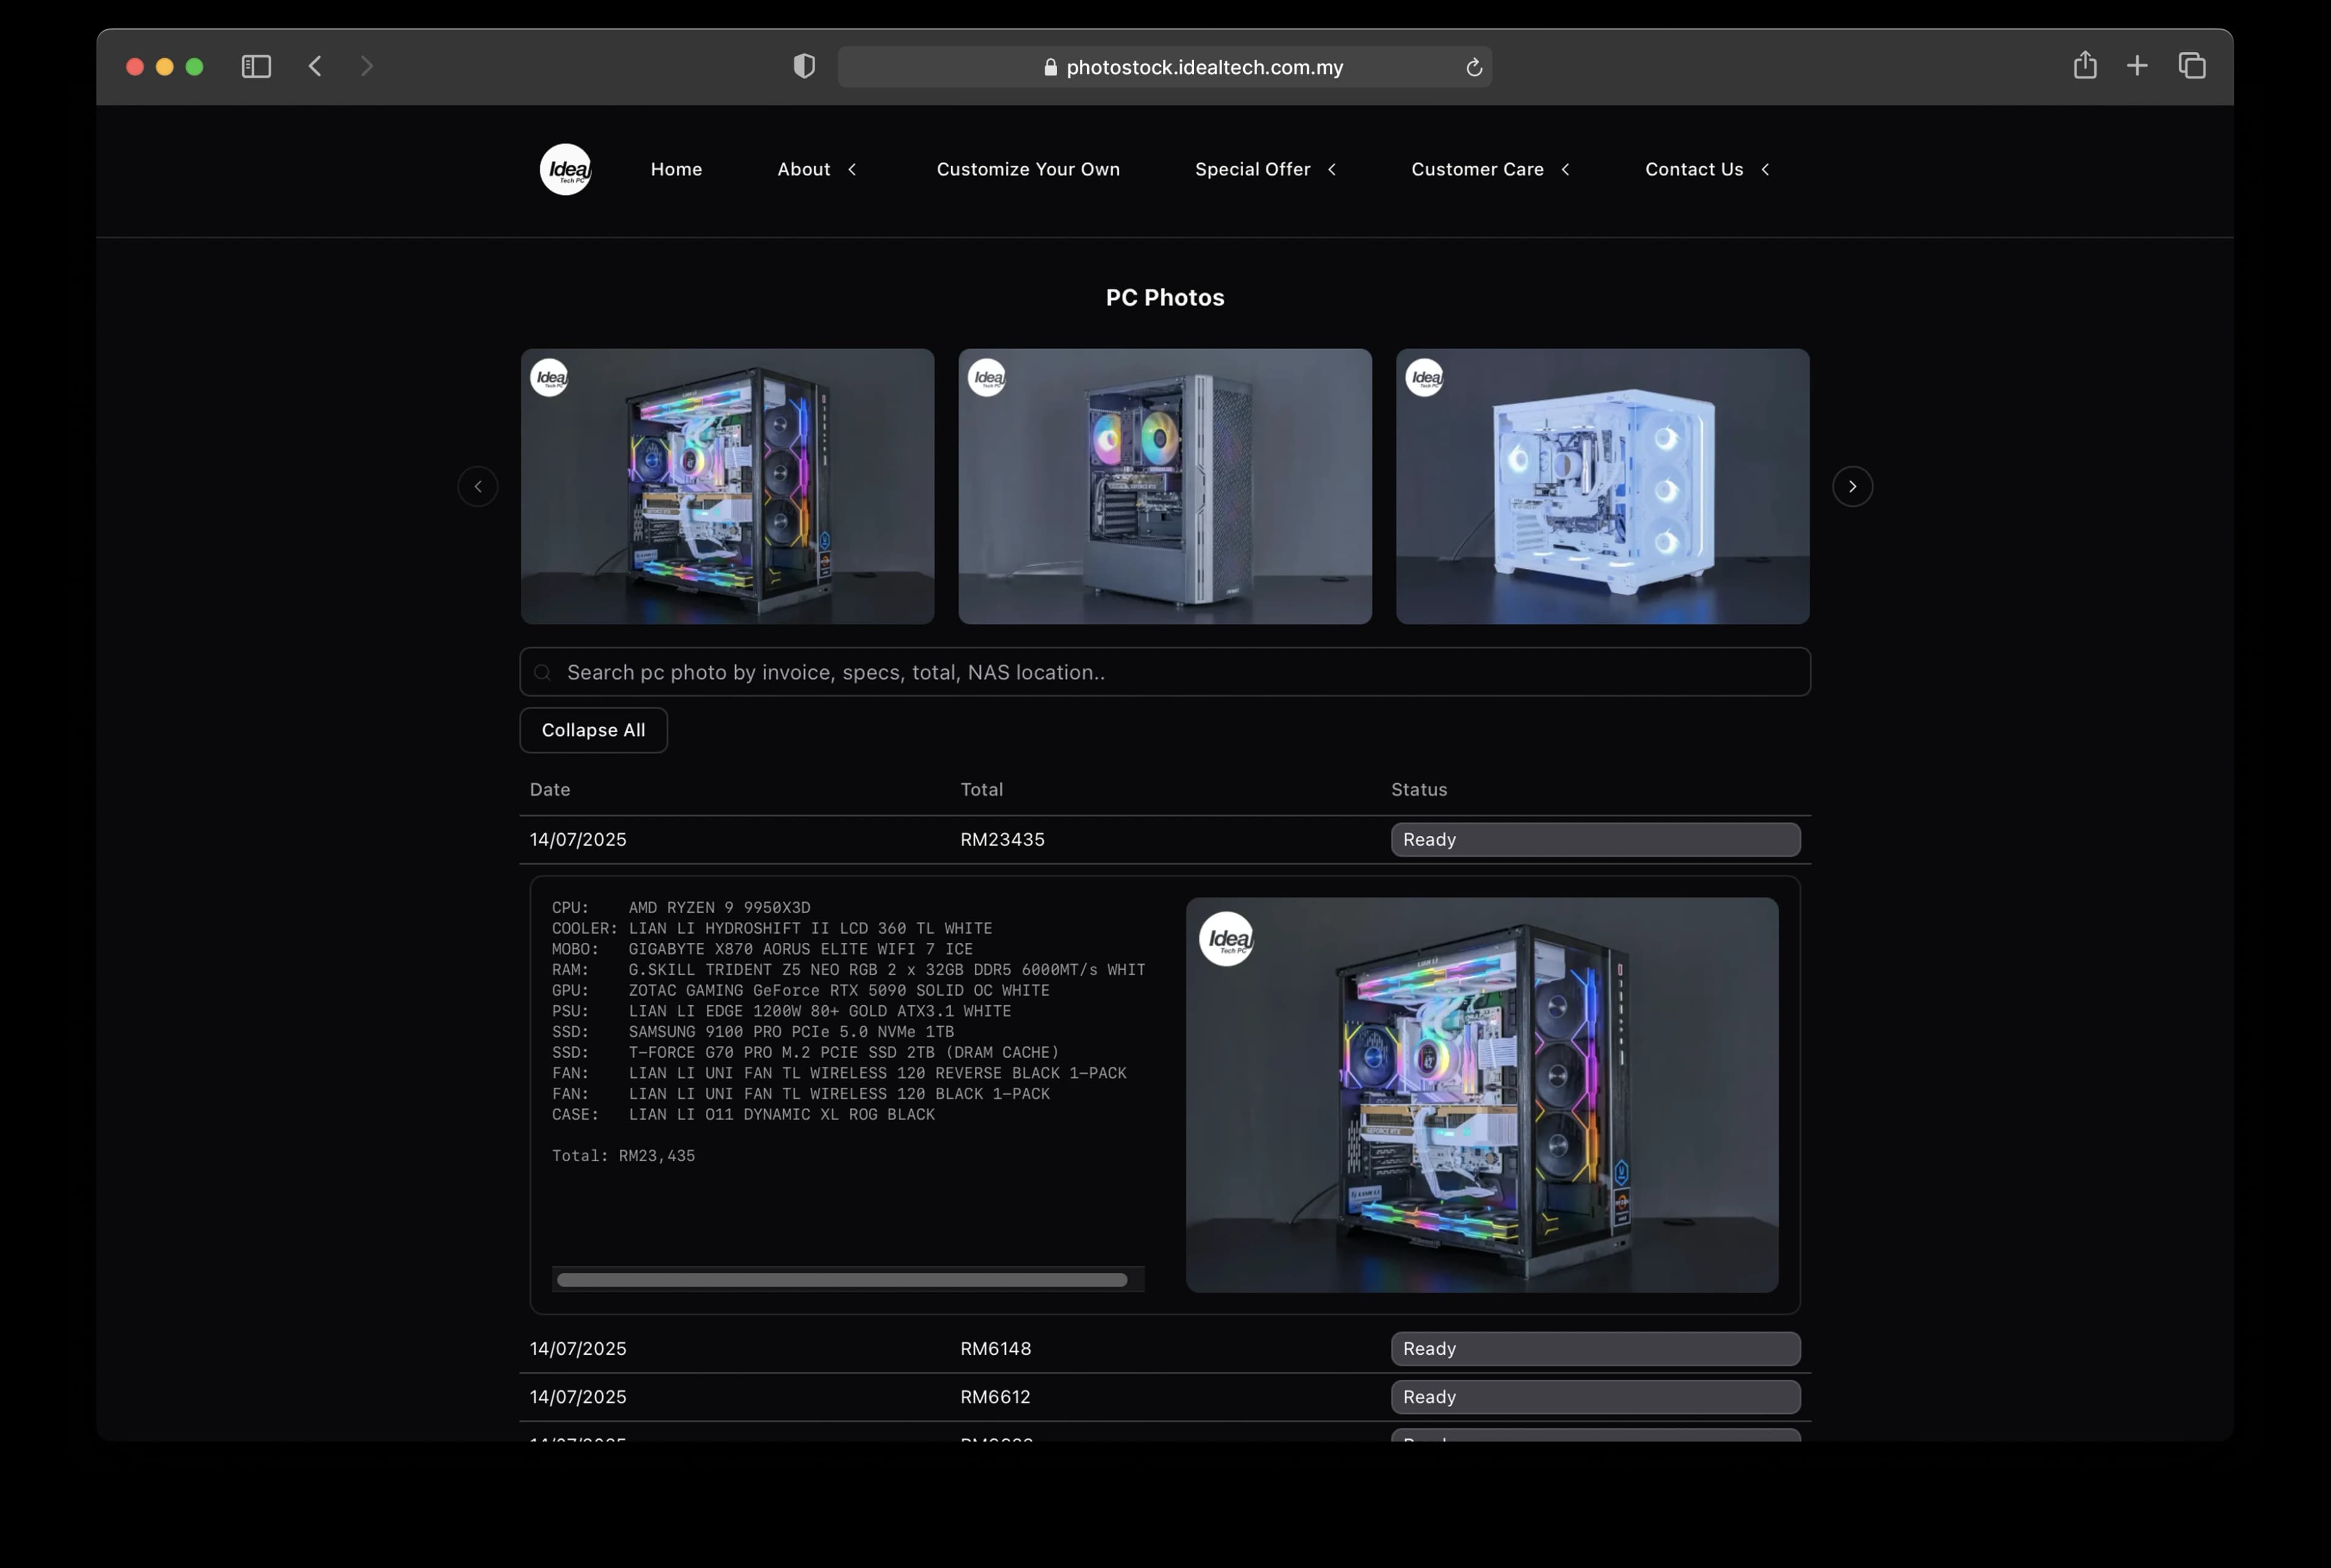
Task: Open the Share icon in toolbar
Action: pos(2085,65)
